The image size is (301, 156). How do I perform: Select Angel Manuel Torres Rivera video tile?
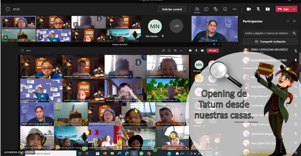point(41,90)
